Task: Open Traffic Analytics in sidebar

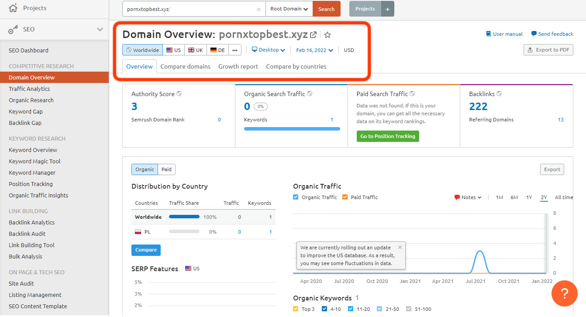Action: click(x=29, y=89)
